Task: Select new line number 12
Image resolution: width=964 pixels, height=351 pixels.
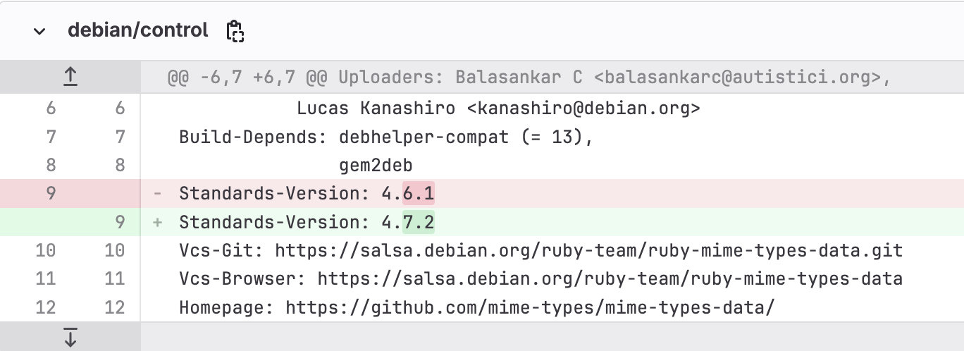Action: [115, 307]
